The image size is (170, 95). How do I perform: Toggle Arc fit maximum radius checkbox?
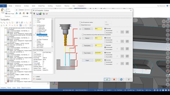coord(80,22)
